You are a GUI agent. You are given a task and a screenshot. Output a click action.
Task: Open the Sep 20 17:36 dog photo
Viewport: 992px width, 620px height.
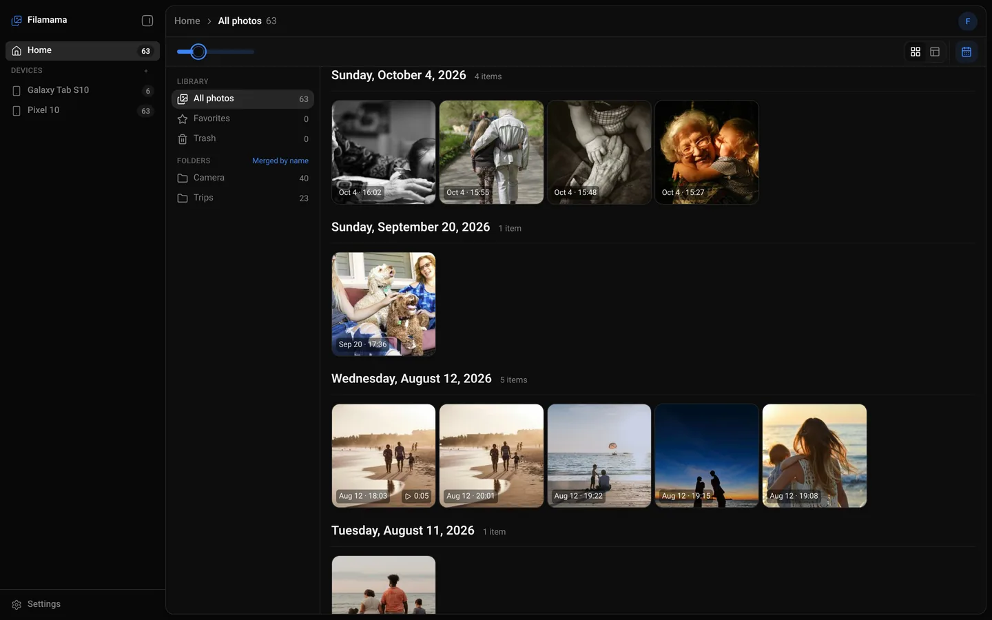[384, 304]
